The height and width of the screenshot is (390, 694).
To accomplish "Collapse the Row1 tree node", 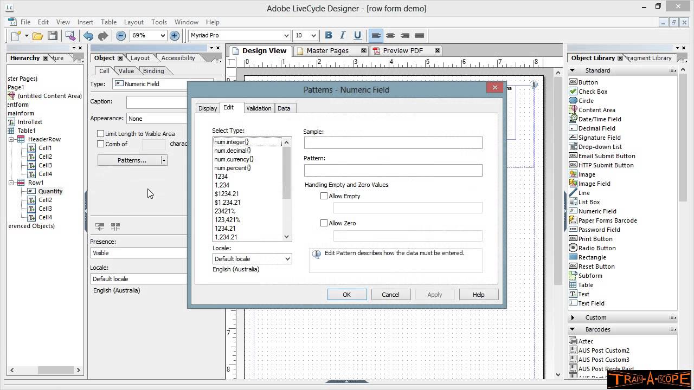I will [11, 183].
